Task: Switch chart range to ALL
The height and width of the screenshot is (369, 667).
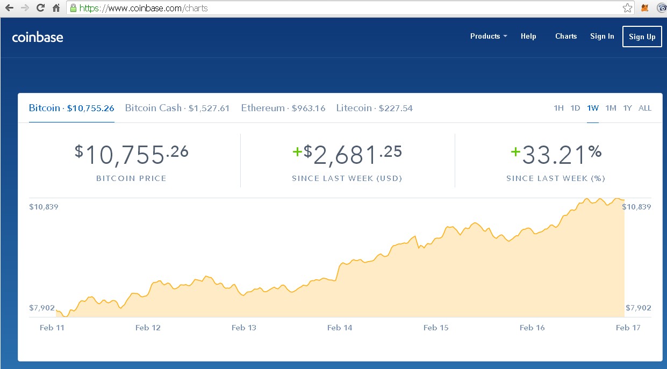Action: [x=644, y=108]
